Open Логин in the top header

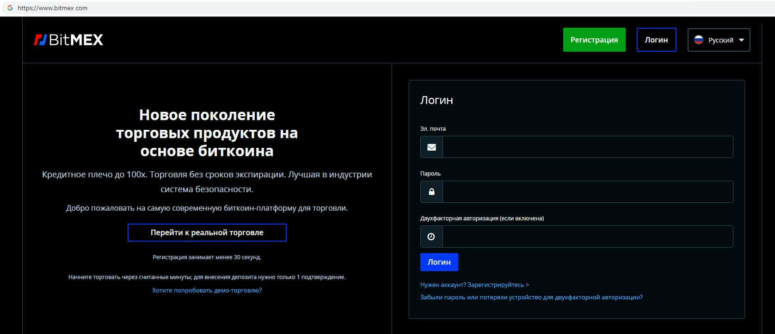click(656, 40)
